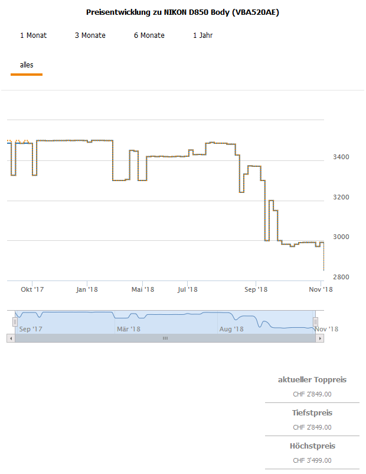Click the 3200 y-axis label
Viewport: 366px width, 474px height.
click(x=341, y=197)
